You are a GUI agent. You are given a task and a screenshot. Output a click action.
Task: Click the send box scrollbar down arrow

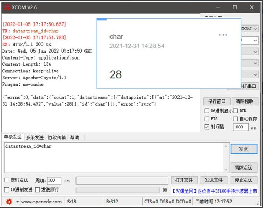coord(226,169)
